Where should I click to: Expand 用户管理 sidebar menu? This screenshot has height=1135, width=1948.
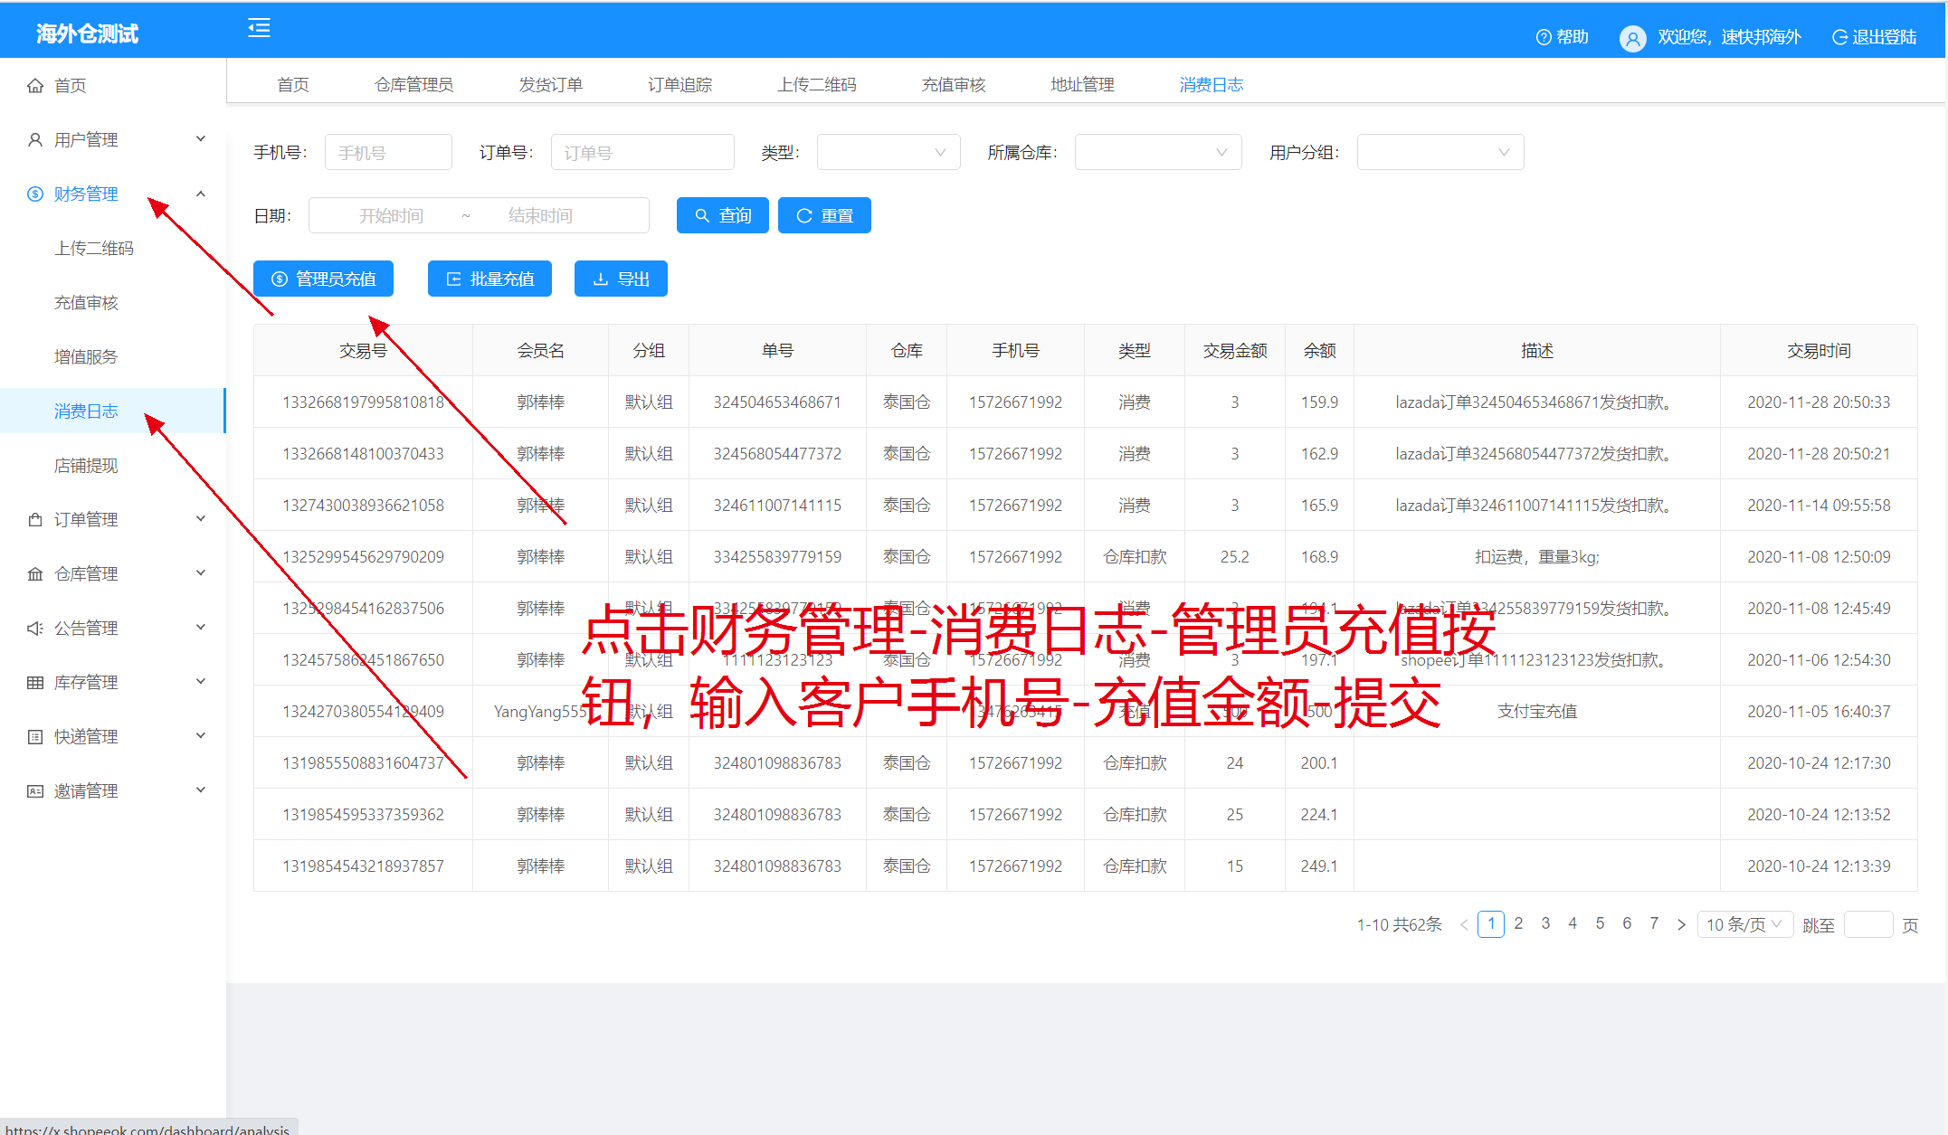click(x=201, y=138)
